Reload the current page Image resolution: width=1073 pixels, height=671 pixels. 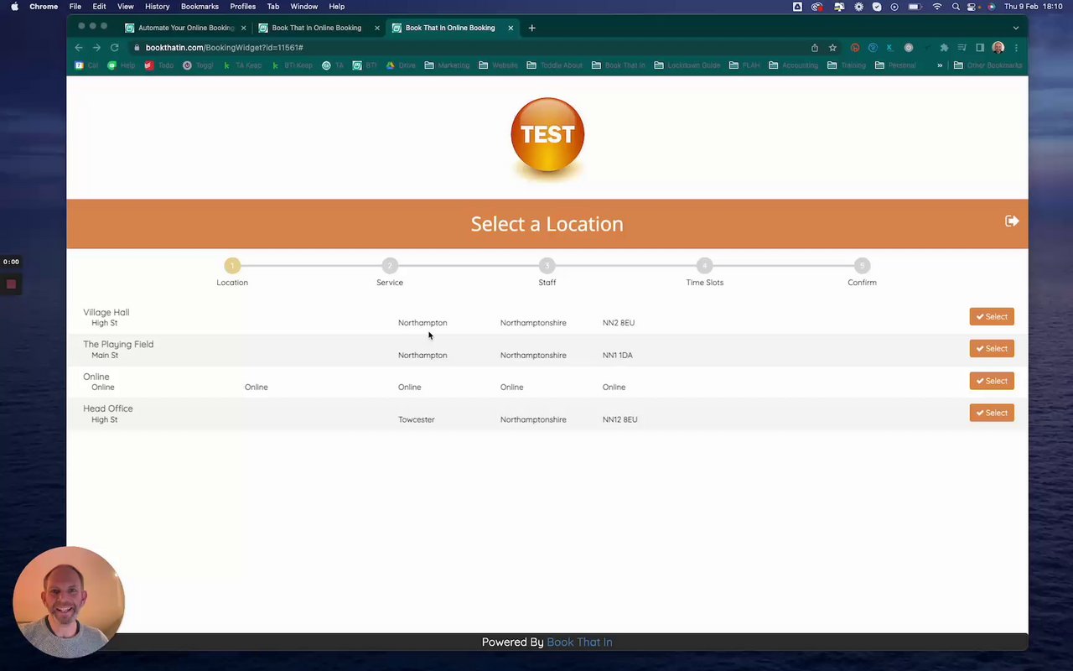[x=115, y=48]
